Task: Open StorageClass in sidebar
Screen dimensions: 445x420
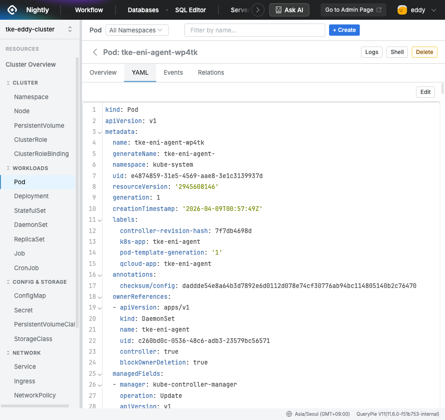Action: pos(33,339)
